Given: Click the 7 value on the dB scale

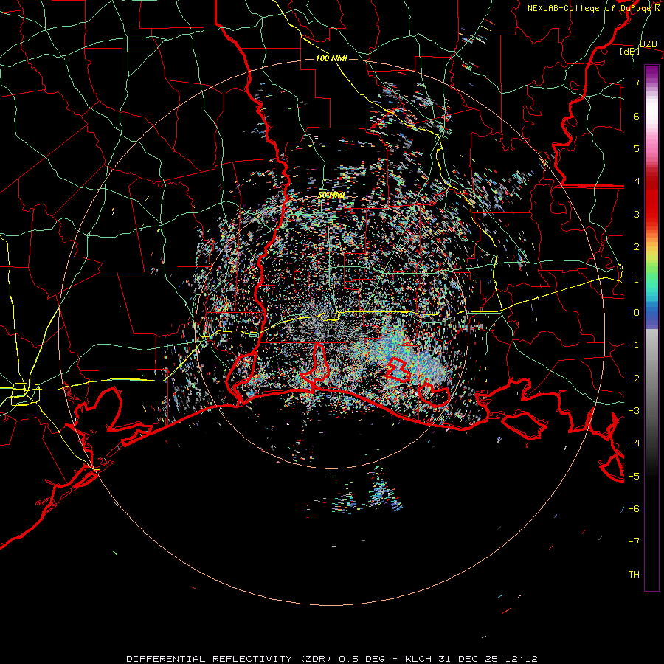Looking at the screenshot, I should [x=637, y=83].
